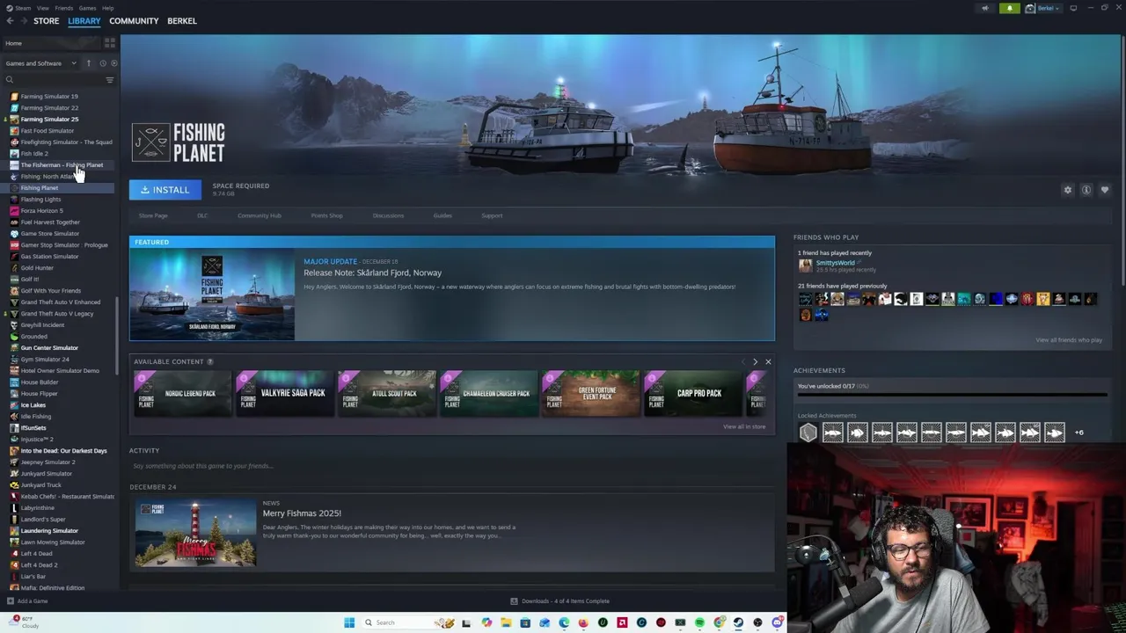1126x633 pixels.
Task: Open the View menu
Action: click(42, 8)
